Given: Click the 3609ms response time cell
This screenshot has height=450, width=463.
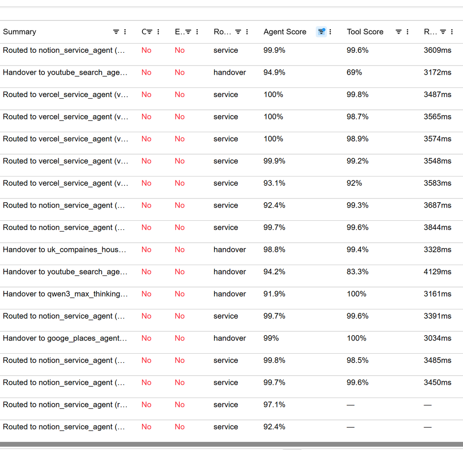Looking at the screenshot, I should pos(438,50).
